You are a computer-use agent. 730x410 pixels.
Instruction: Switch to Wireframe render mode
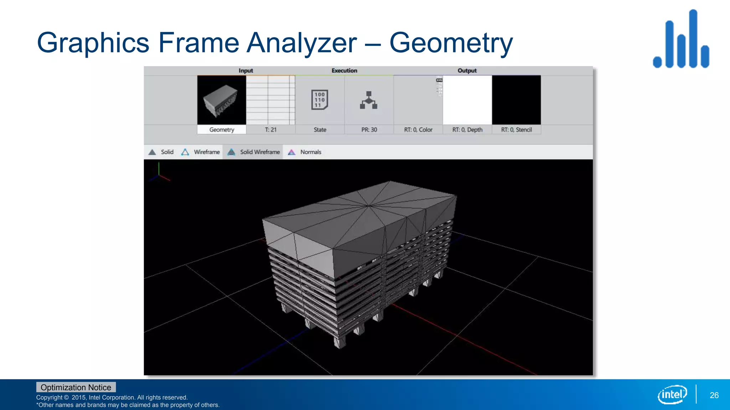pyautogui.click(x=200, y=152)
